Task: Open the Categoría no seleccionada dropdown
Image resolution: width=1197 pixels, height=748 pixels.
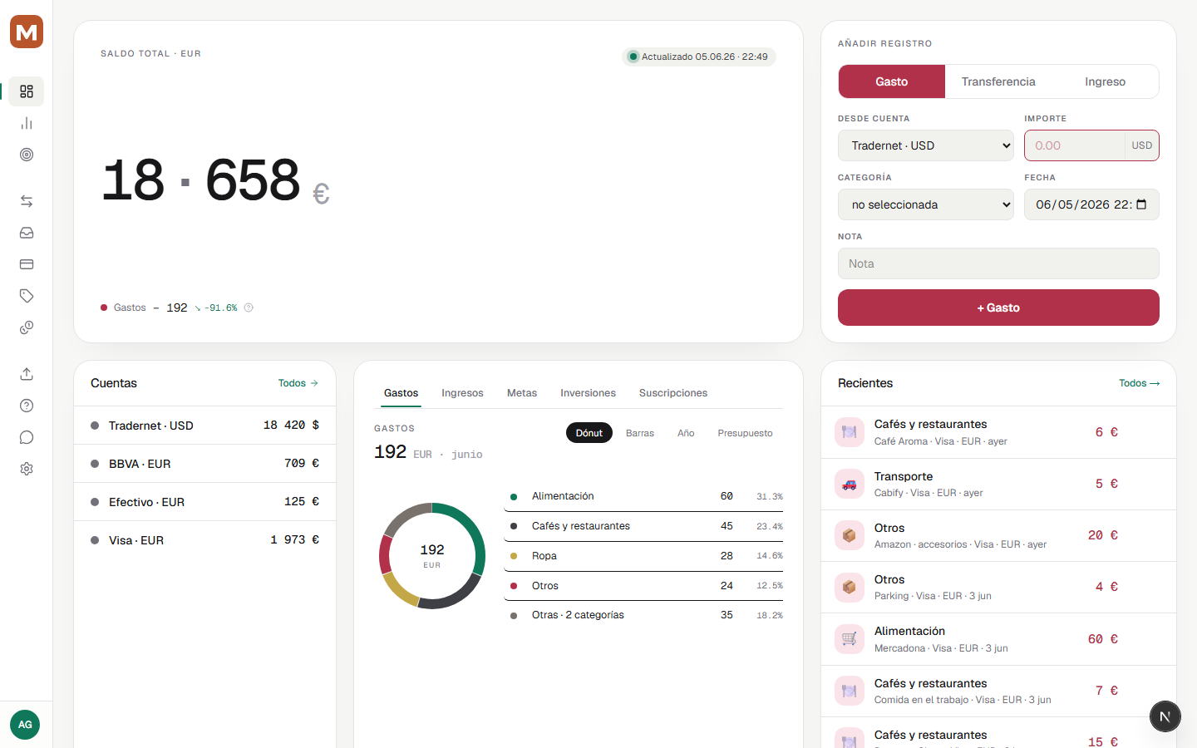Action: point(926,204)
